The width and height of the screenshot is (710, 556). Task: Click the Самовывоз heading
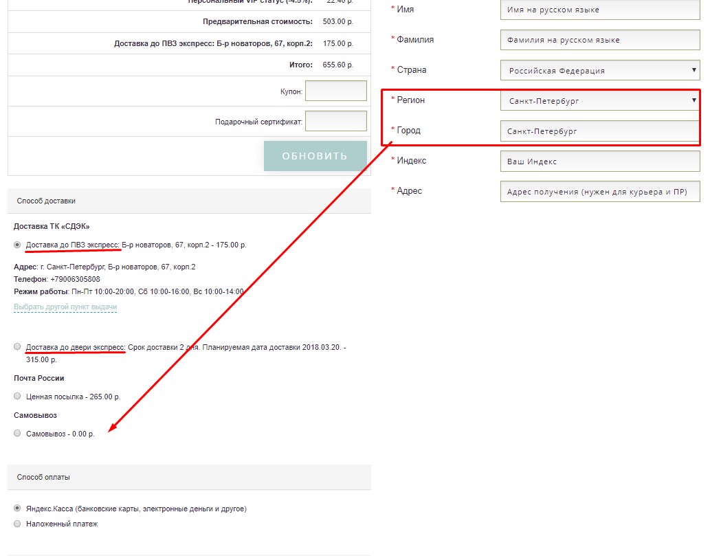(x=35, y=415)
